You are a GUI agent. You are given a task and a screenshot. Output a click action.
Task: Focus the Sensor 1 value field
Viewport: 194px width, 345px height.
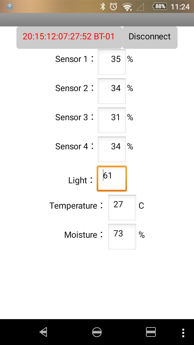(112, 62)
